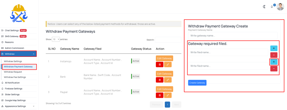The image size is (287, 110).
Task: Add field with first plus button
Action: pos(274,48)
